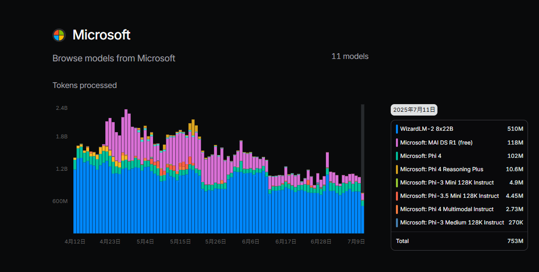Click the yellow swatch beside Phi 4 Reasoning Plus
The width and height of the screenshot is (539, 272).
pyautogui.click(x=397, y=169)
